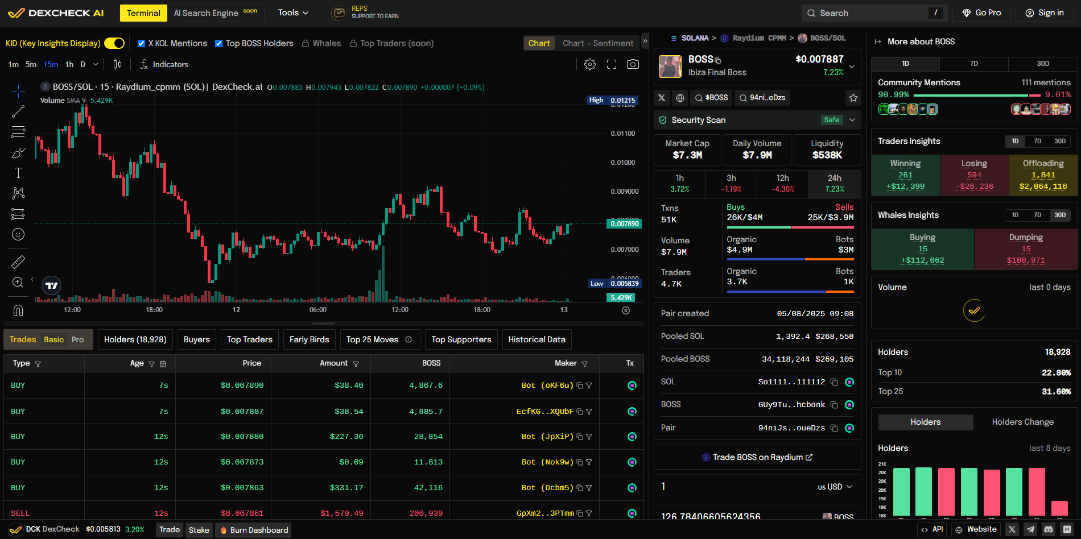Open Trade BOSS on Raydium link

(757, 457)
